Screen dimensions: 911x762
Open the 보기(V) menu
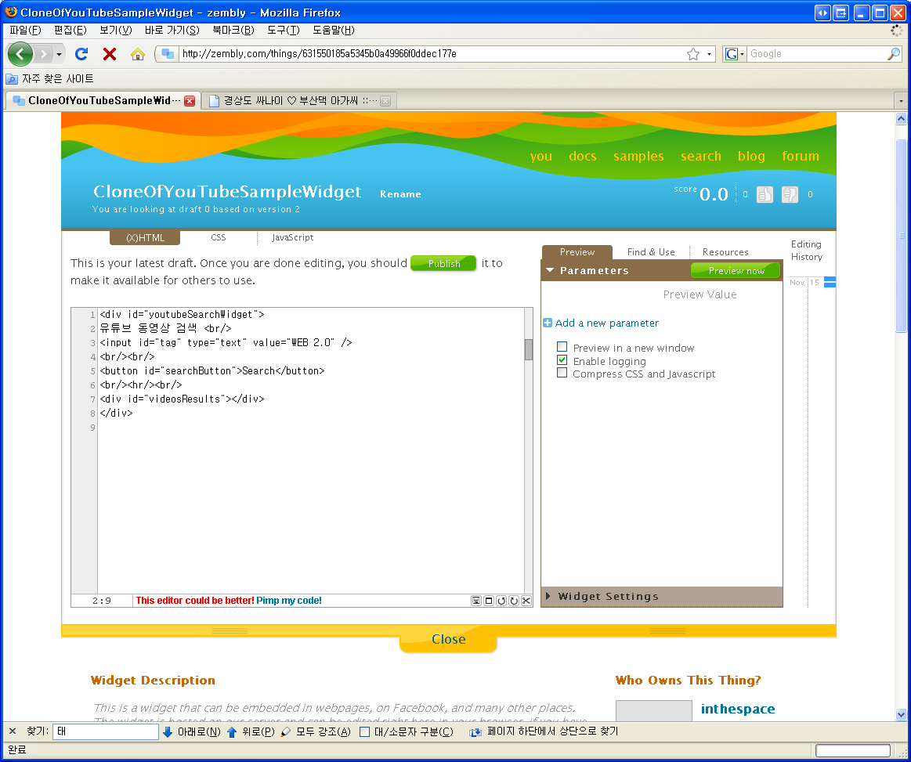coord(116,31)
